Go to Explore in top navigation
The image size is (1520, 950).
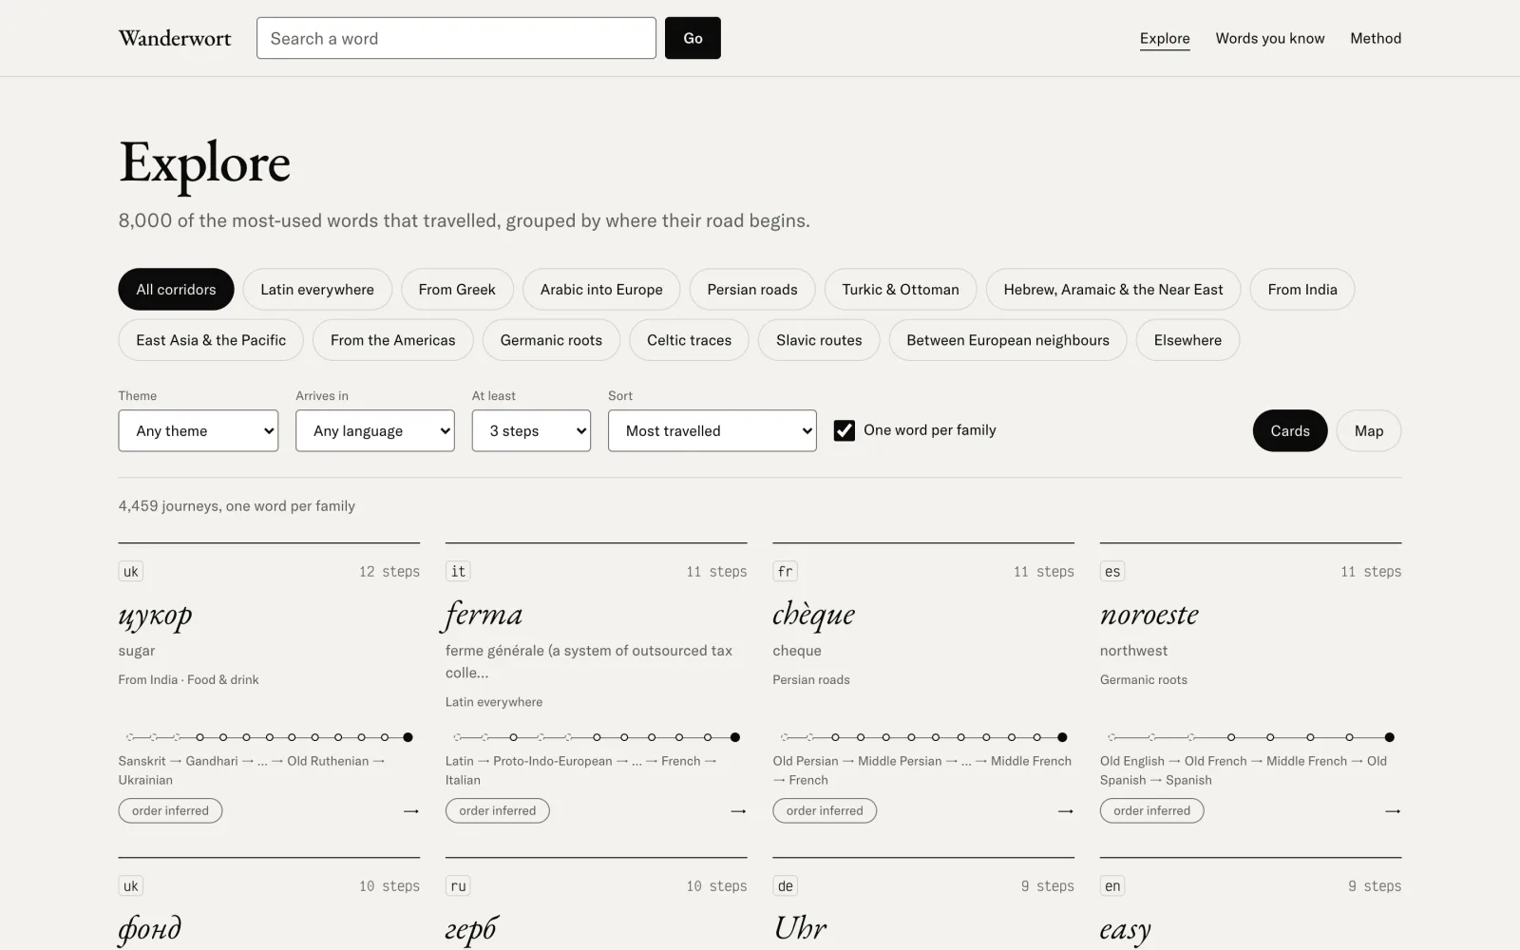tap(1165, 38)
